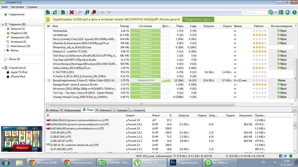Click the gold coins ad icon
Viewport: 298px width, 167px height.
coord(48,19)
